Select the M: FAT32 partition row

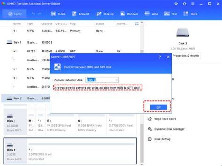(71, 51)
